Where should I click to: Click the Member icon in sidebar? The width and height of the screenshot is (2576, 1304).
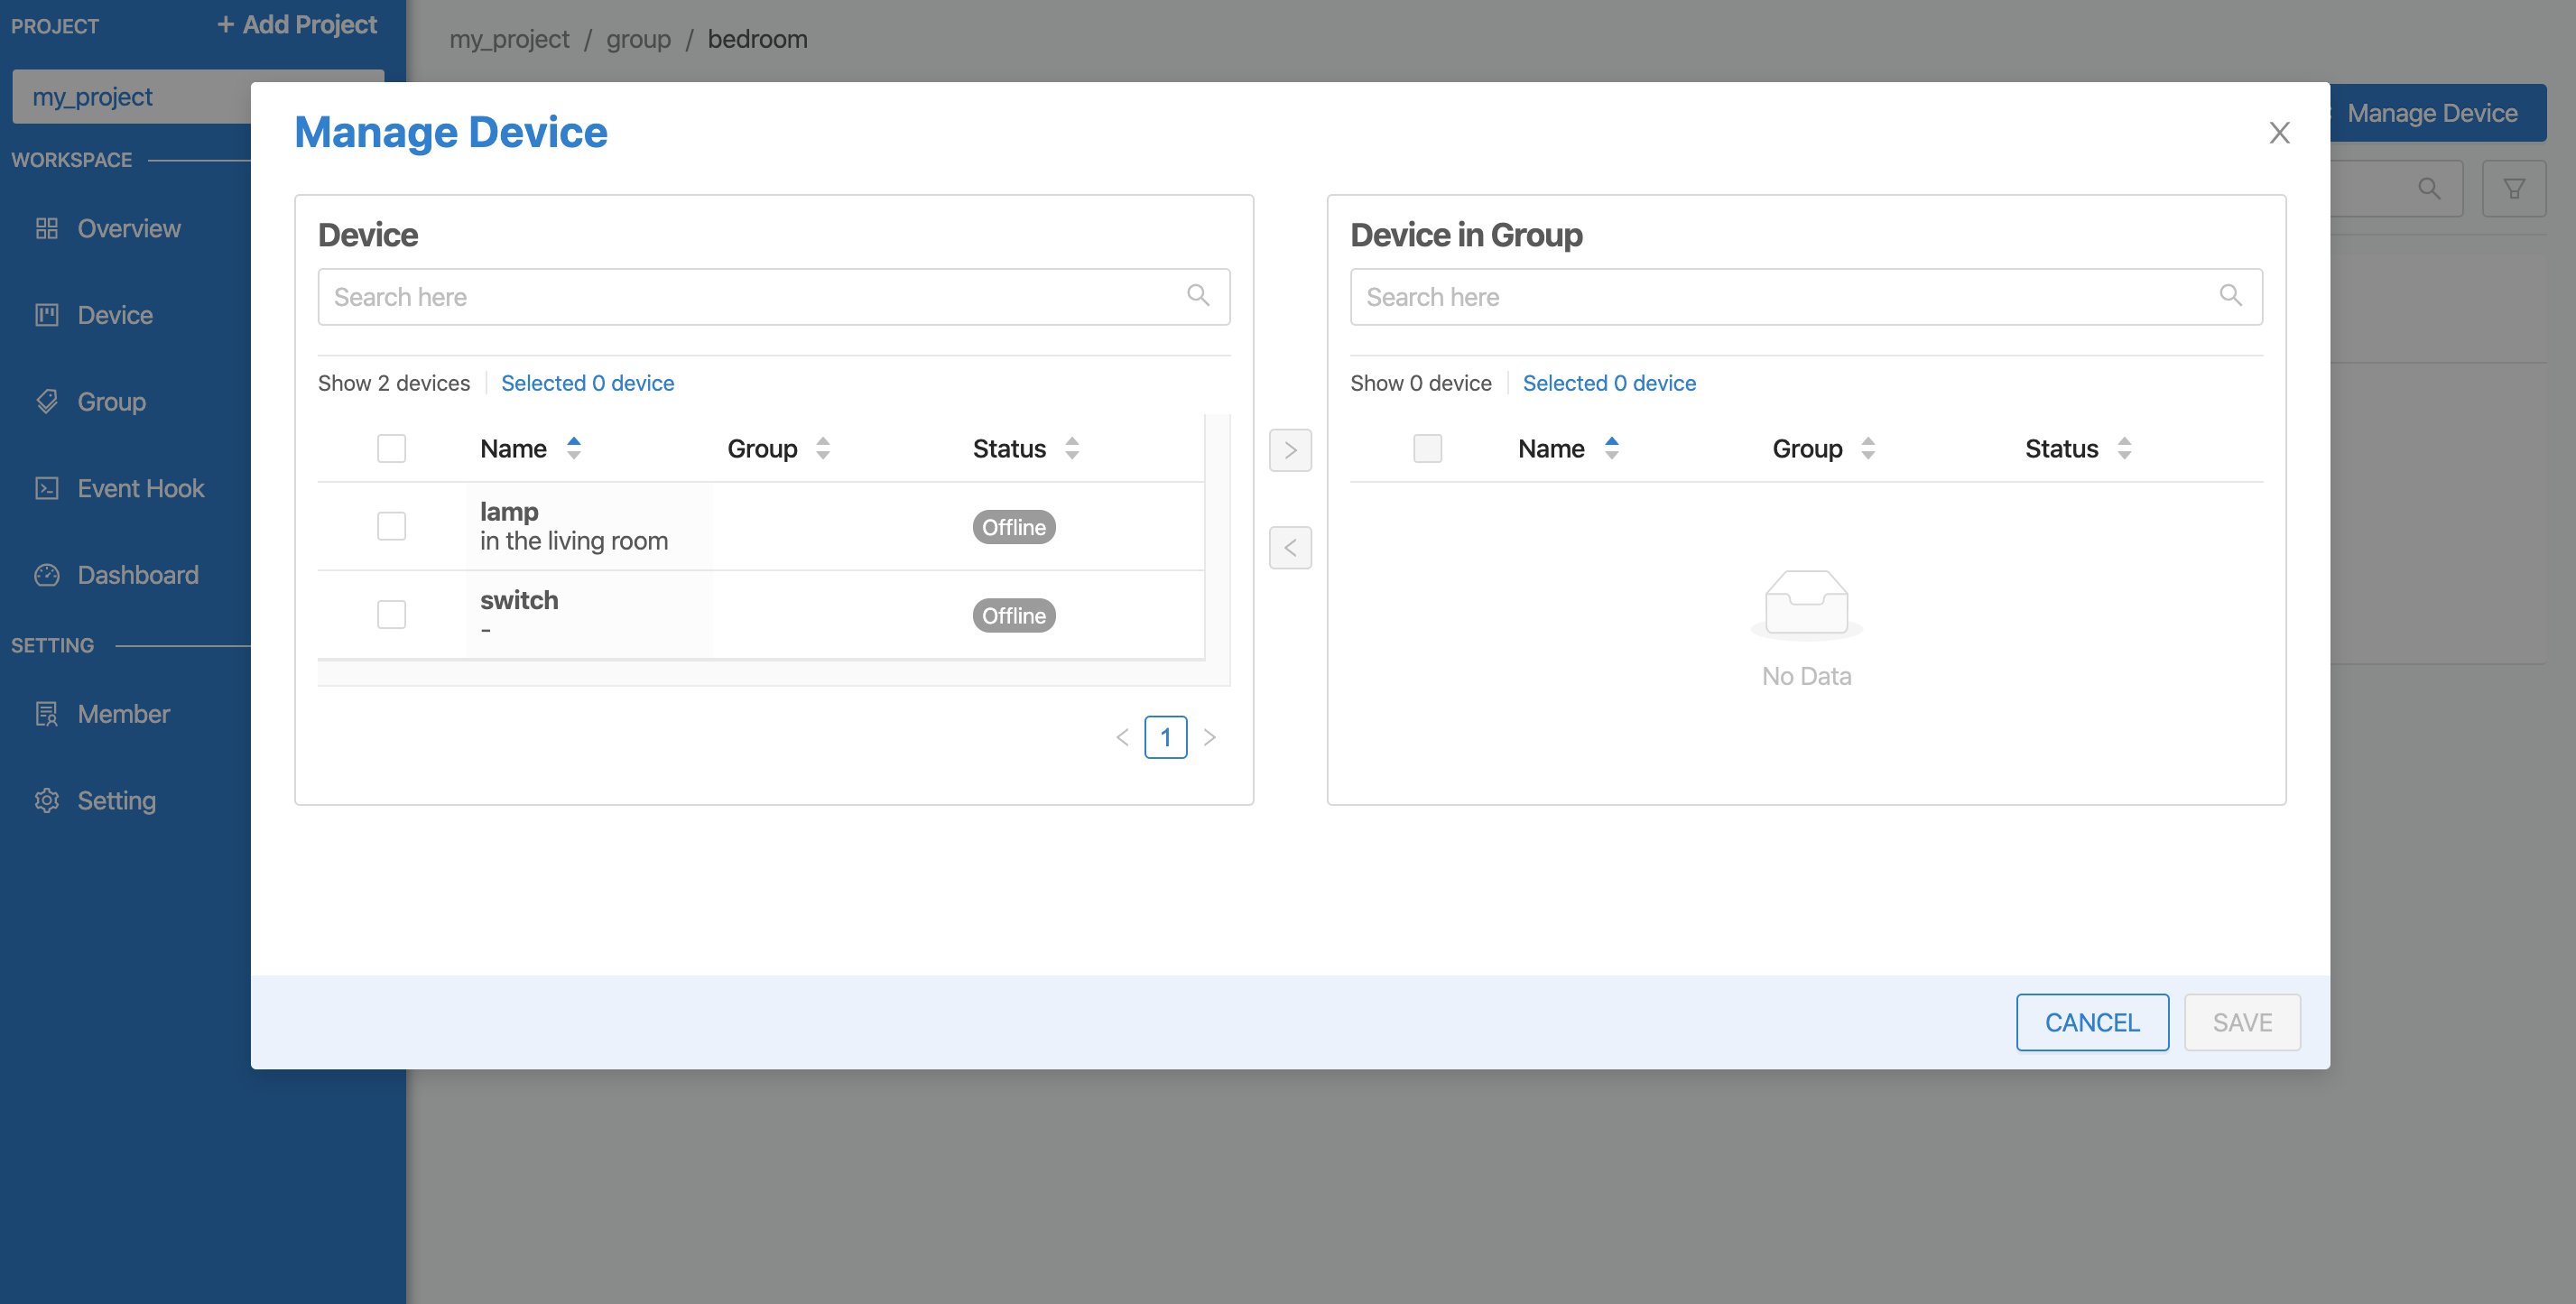point(47,714)
